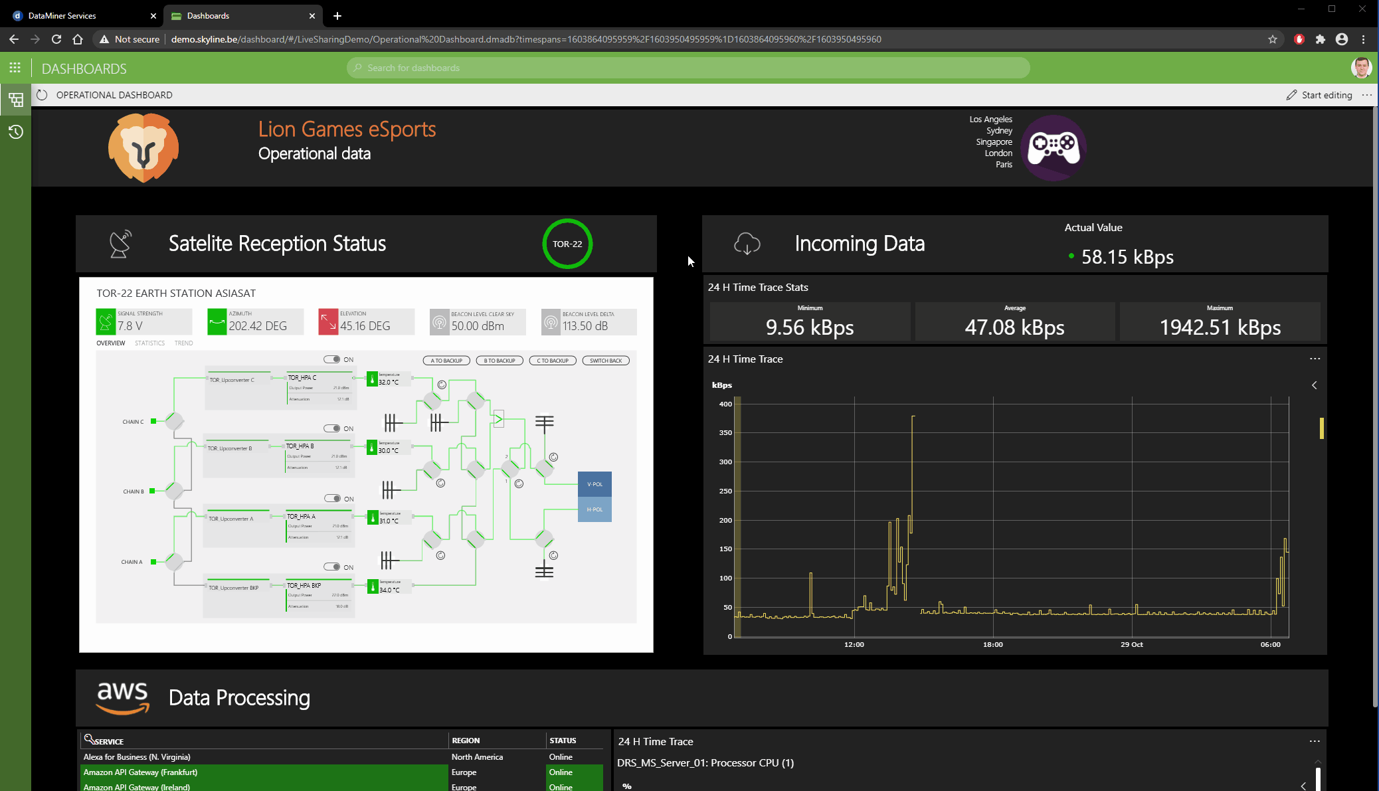Image resolution: width=1379 pixels, height=791 pixels.
Task: Refresh the Operational Dashboard with circular arrow
Action: (42, 95)
